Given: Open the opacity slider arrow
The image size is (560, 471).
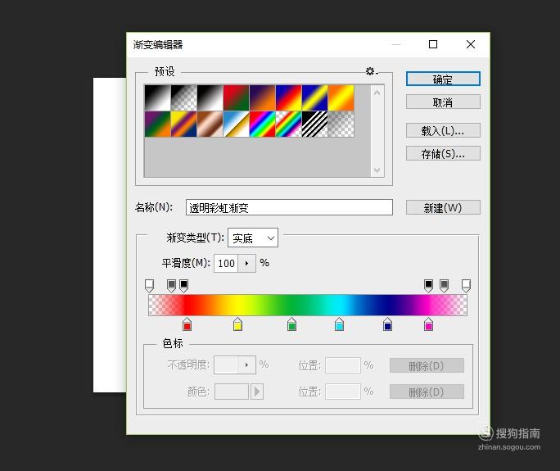Looking at the screenshot, I should coord(246,365).
